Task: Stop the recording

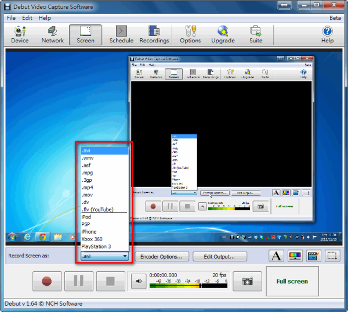Action: tap(111, 281)
